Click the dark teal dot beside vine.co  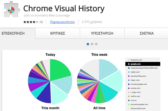click(129, 100)
